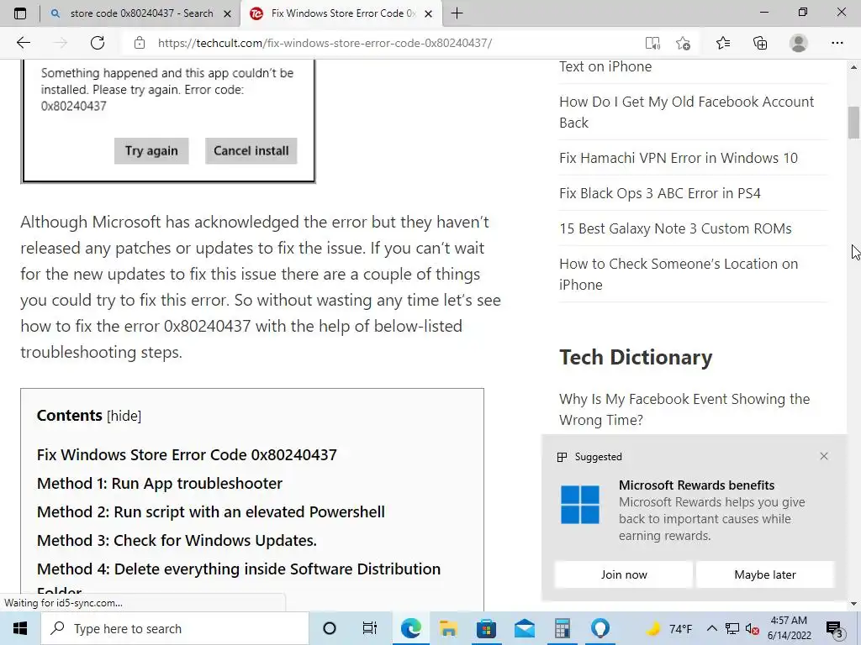Open Fix Hamachi VPN Error in Windows 10
The width and height of the screenshot is (861, 645).
pos(679,158)
